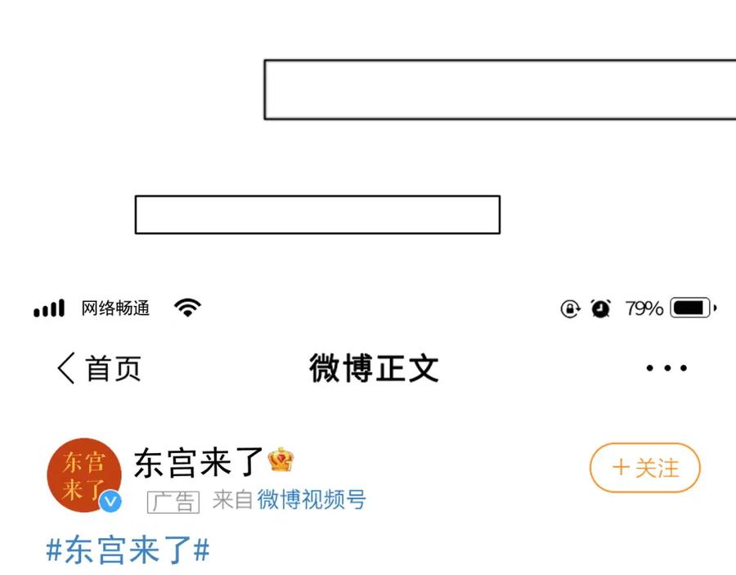Open the 东宫来了 username
The height and width of the screenshot is (575, 736).
point(199,462)
